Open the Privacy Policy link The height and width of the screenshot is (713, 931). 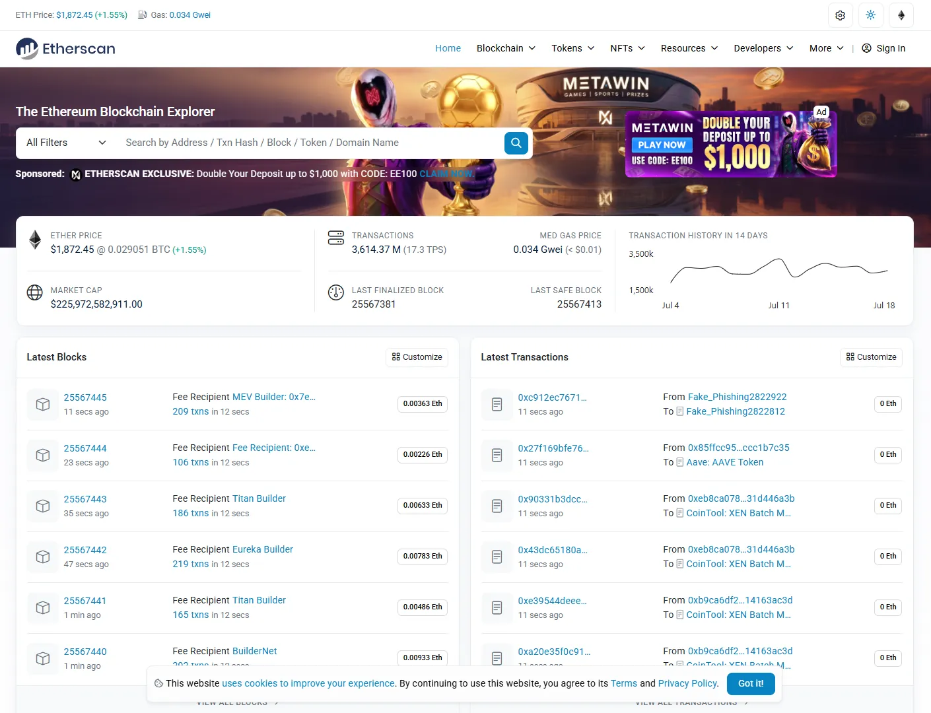(687, 683)
